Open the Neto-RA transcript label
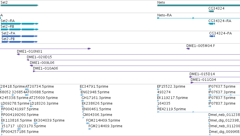 [x=164, y=15]
